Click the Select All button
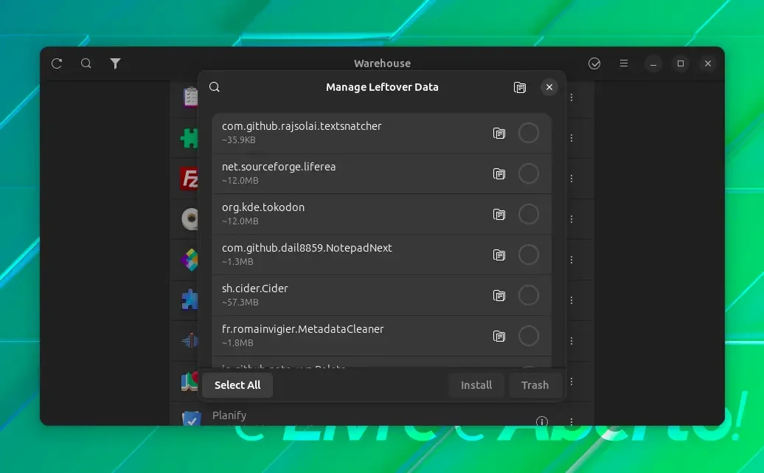Image resolution: width=764 pixels, height=473 pixels. 237,384
